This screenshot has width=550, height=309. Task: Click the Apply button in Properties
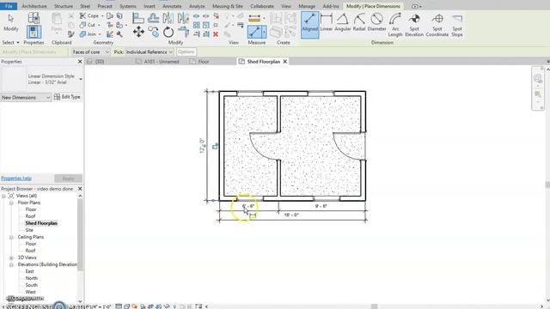68,179
